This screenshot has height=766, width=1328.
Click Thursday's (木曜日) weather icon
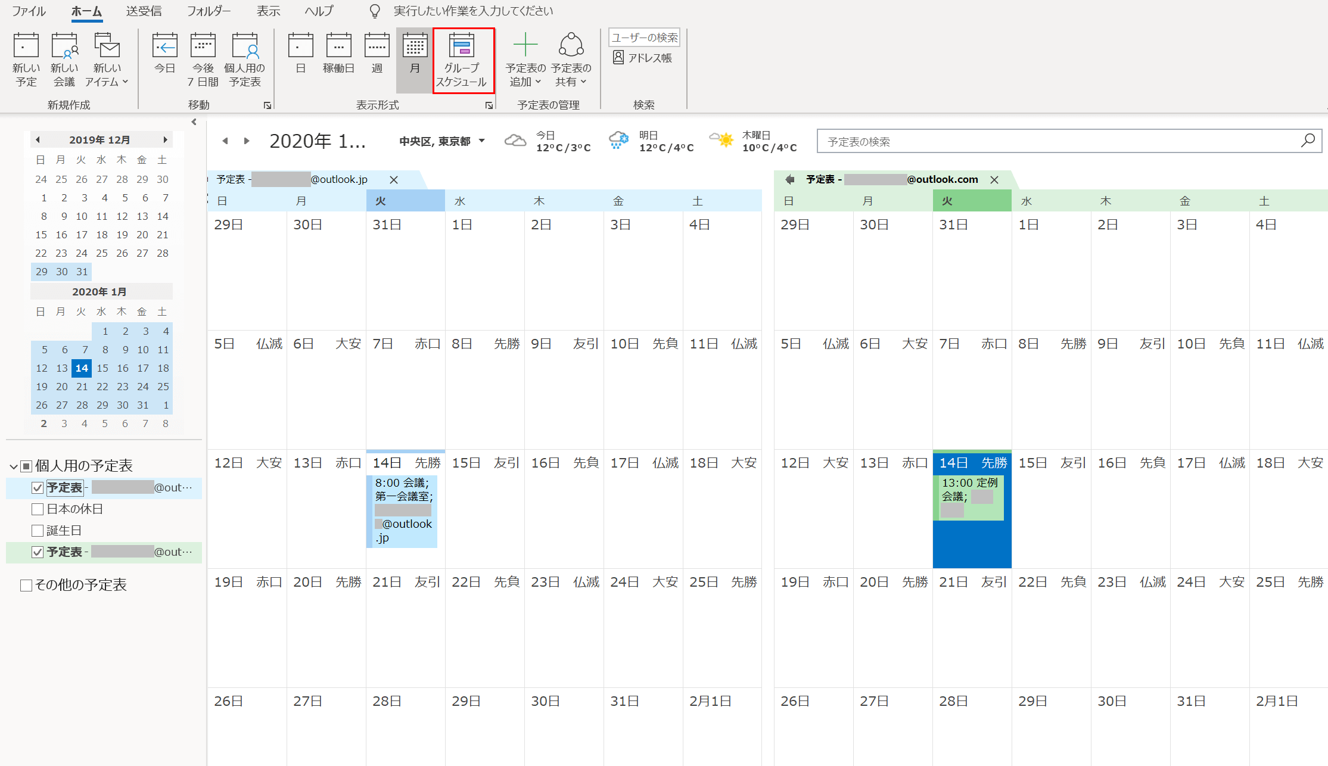tap(721, 141)
